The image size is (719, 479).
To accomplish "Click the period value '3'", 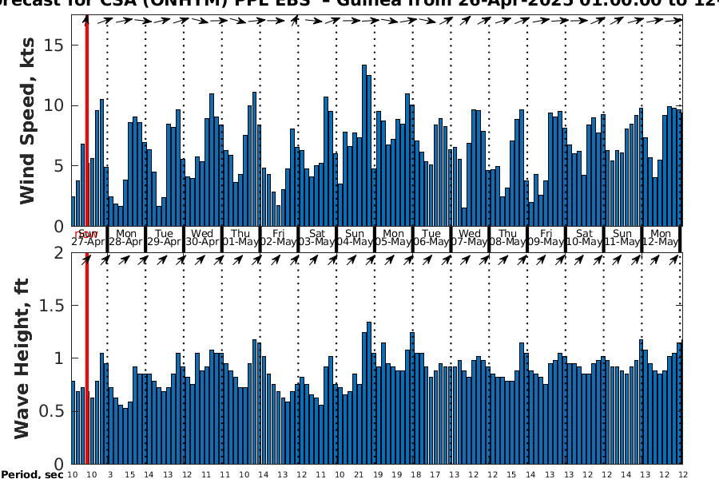I will tap(110, 475).
